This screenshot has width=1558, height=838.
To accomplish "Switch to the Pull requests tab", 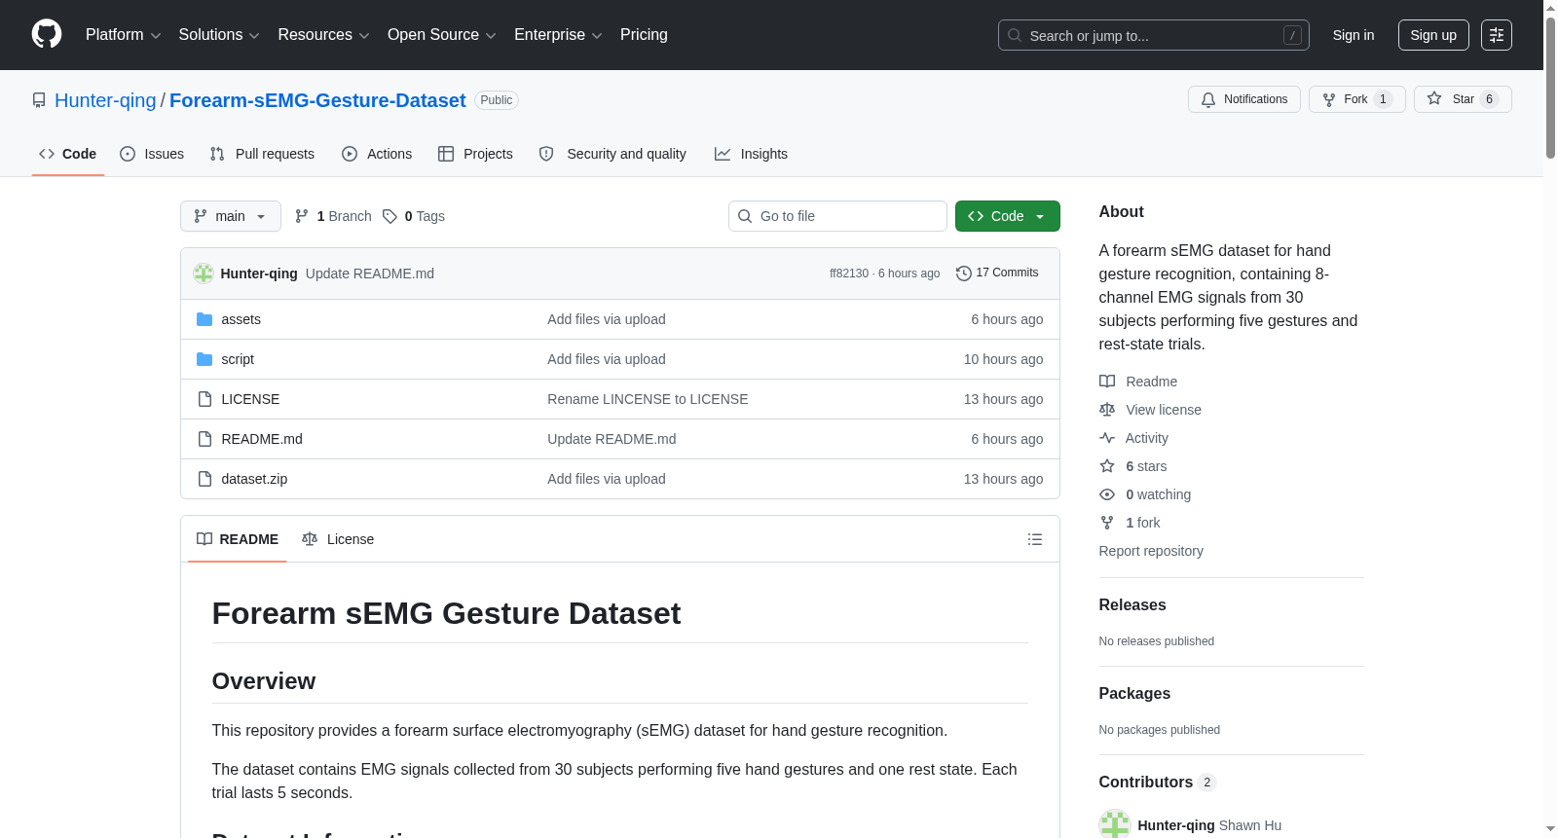I will pyautogui.click(x=262, y=154).
